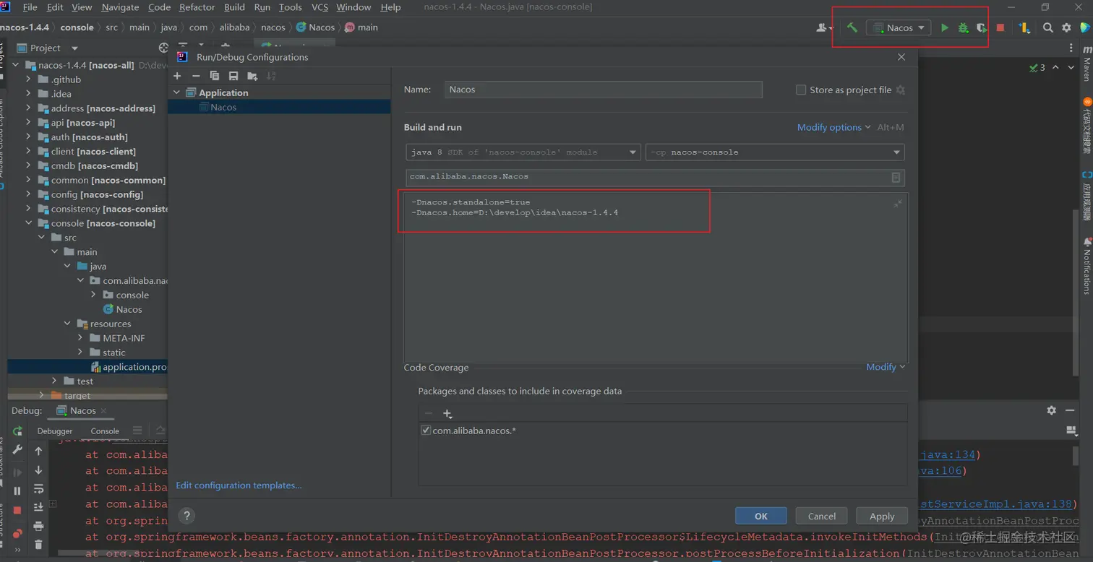Expand the VM options field with arrows icon
Viewport: 1093px width, 562px height.
[898, 204]
